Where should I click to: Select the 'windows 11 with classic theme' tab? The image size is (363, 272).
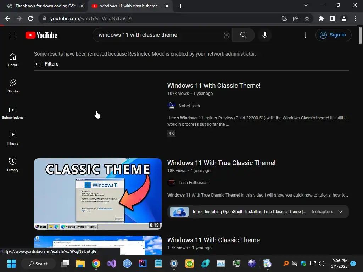tap(130, 6)
